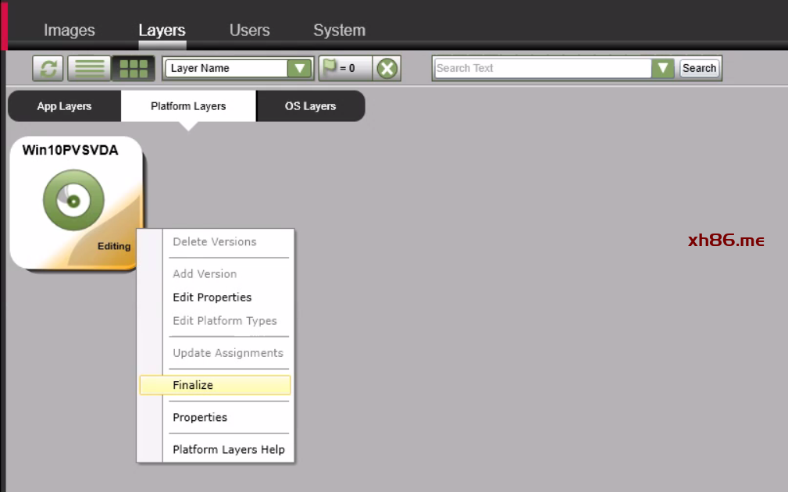Click the Win10PVSVDA layer disc icon

(73, 201)
